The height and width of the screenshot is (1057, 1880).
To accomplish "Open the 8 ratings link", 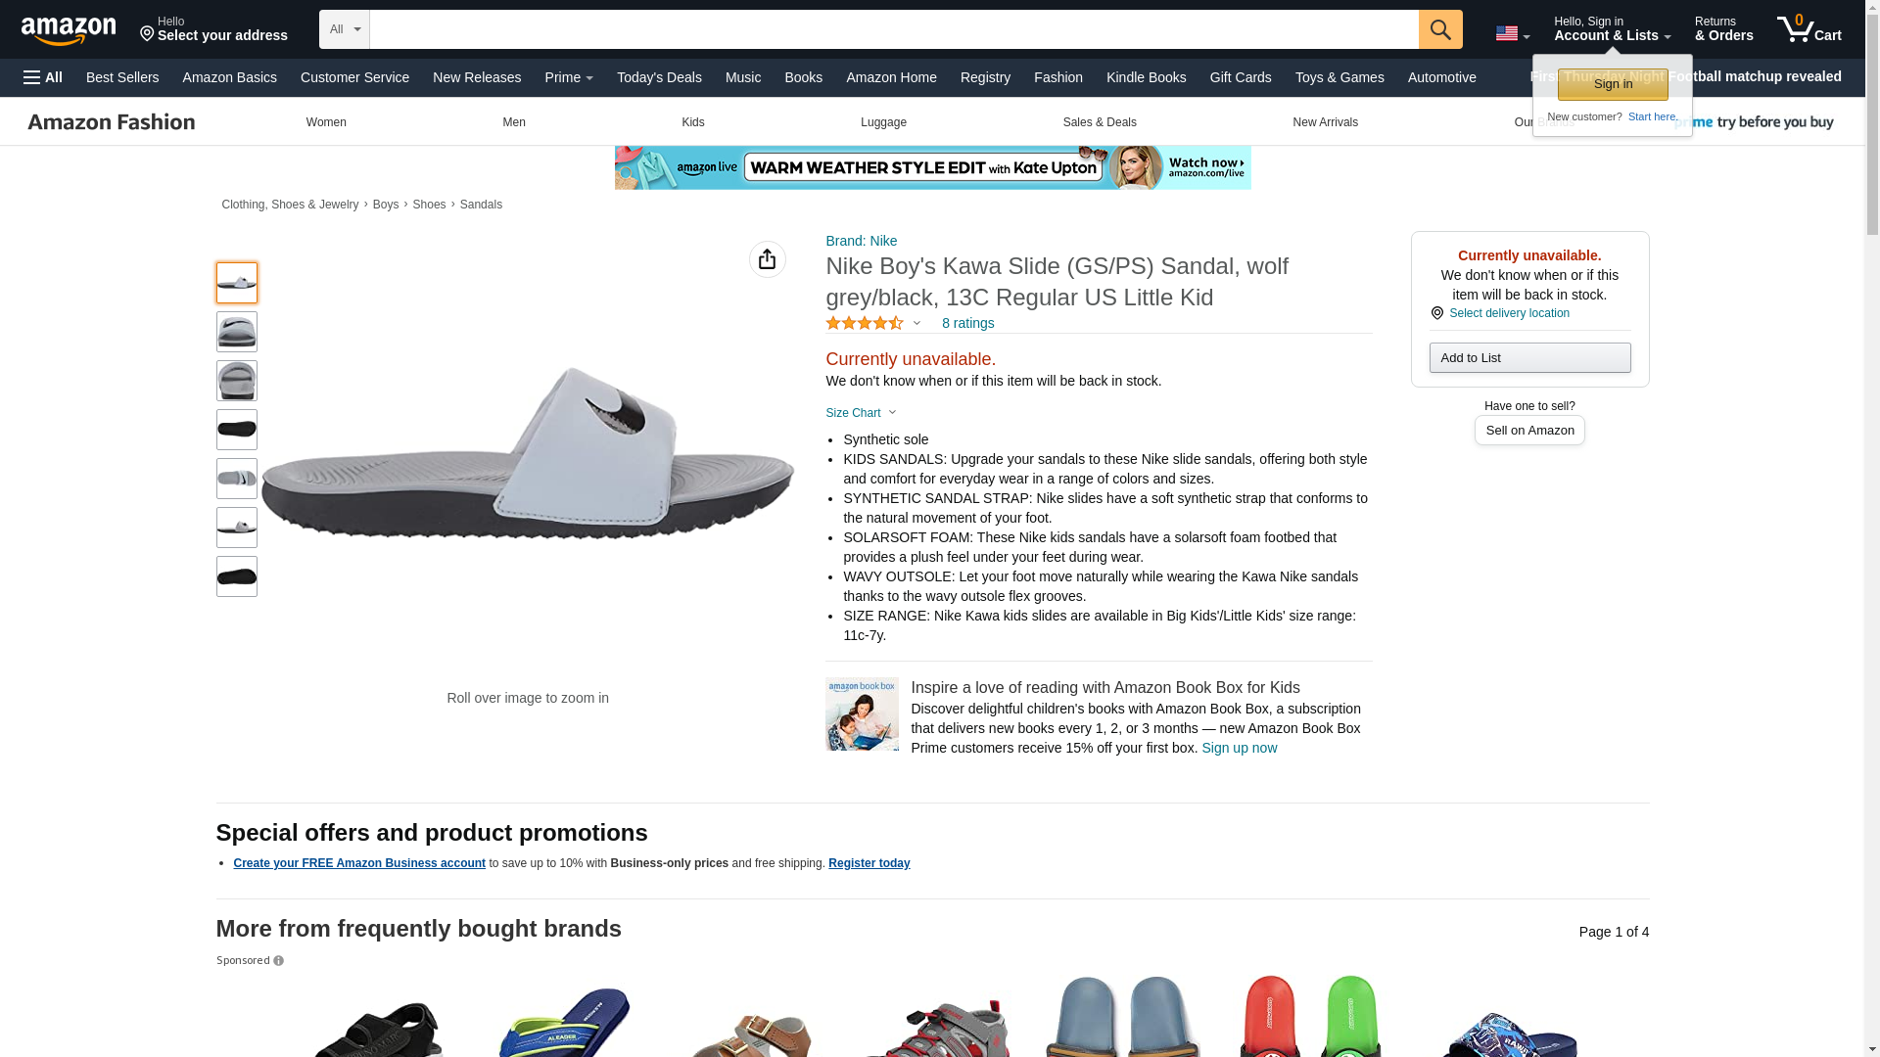I will (967, 323).
